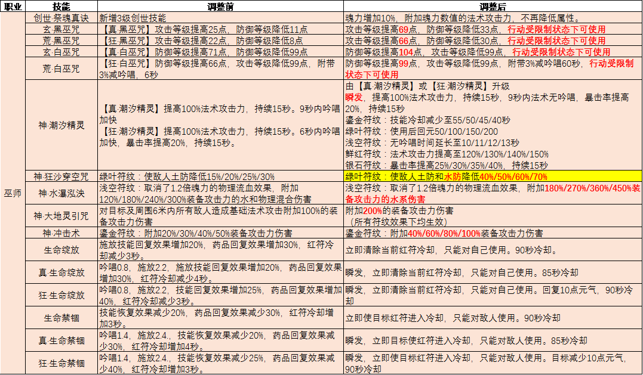Click the 180%/270%/360%/450% water damage cell
643x375 pixels.
pos(493,193)
